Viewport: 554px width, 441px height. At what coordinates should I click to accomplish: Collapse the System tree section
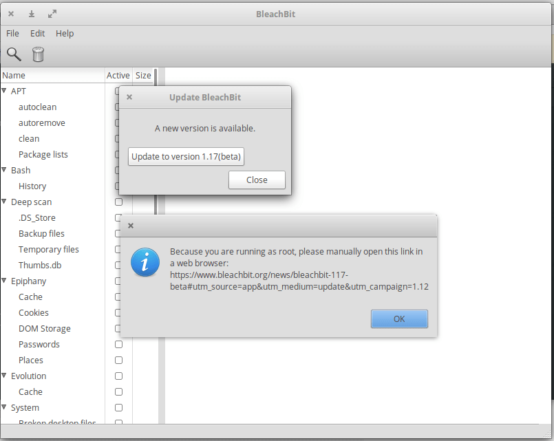point(5,407)
